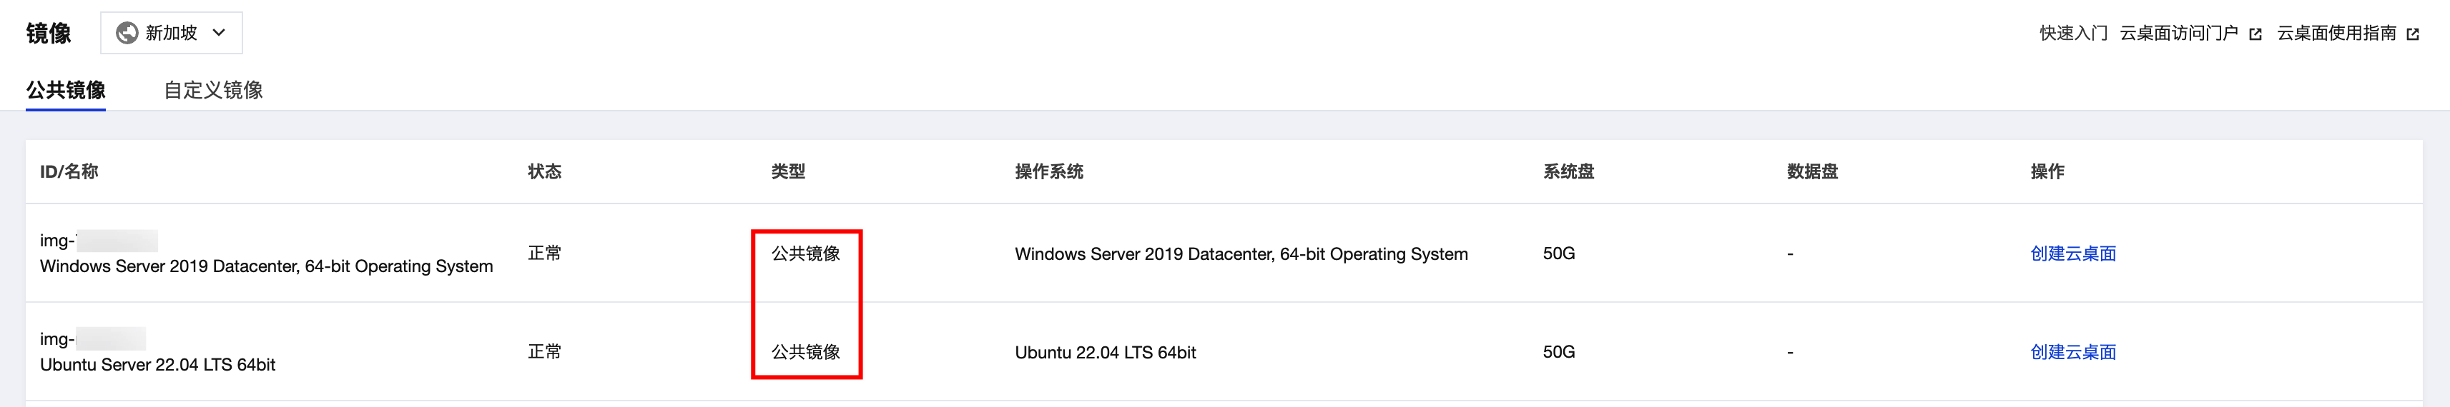The width and height of the screenshot is (2450, 407).
Task: Click the 操作系统 column header
Action: [x=1049, y=171]
